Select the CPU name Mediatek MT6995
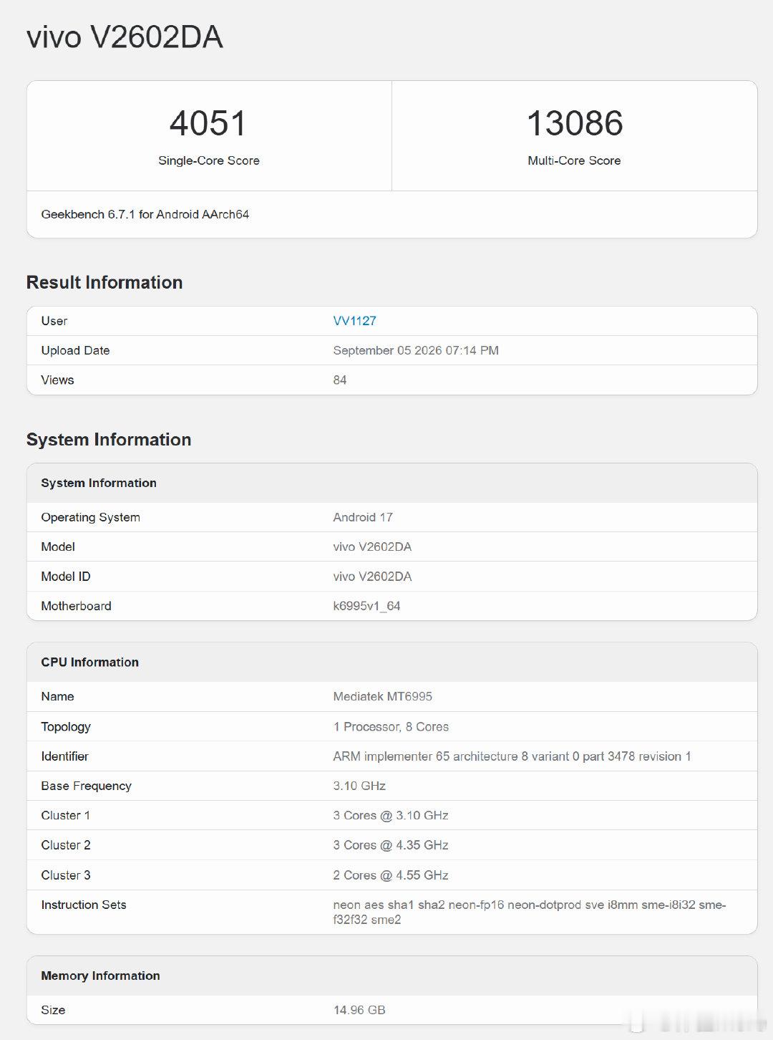Viewport: 773px width, 1040px height. click(x=383, y=696)
